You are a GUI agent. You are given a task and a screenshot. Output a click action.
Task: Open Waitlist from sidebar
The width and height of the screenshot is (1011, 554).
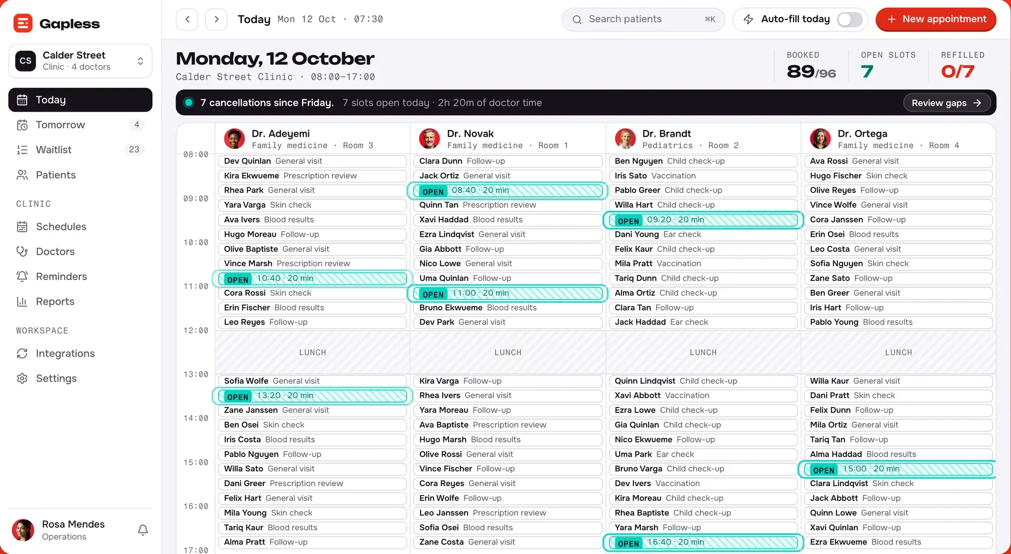(80, 150)
